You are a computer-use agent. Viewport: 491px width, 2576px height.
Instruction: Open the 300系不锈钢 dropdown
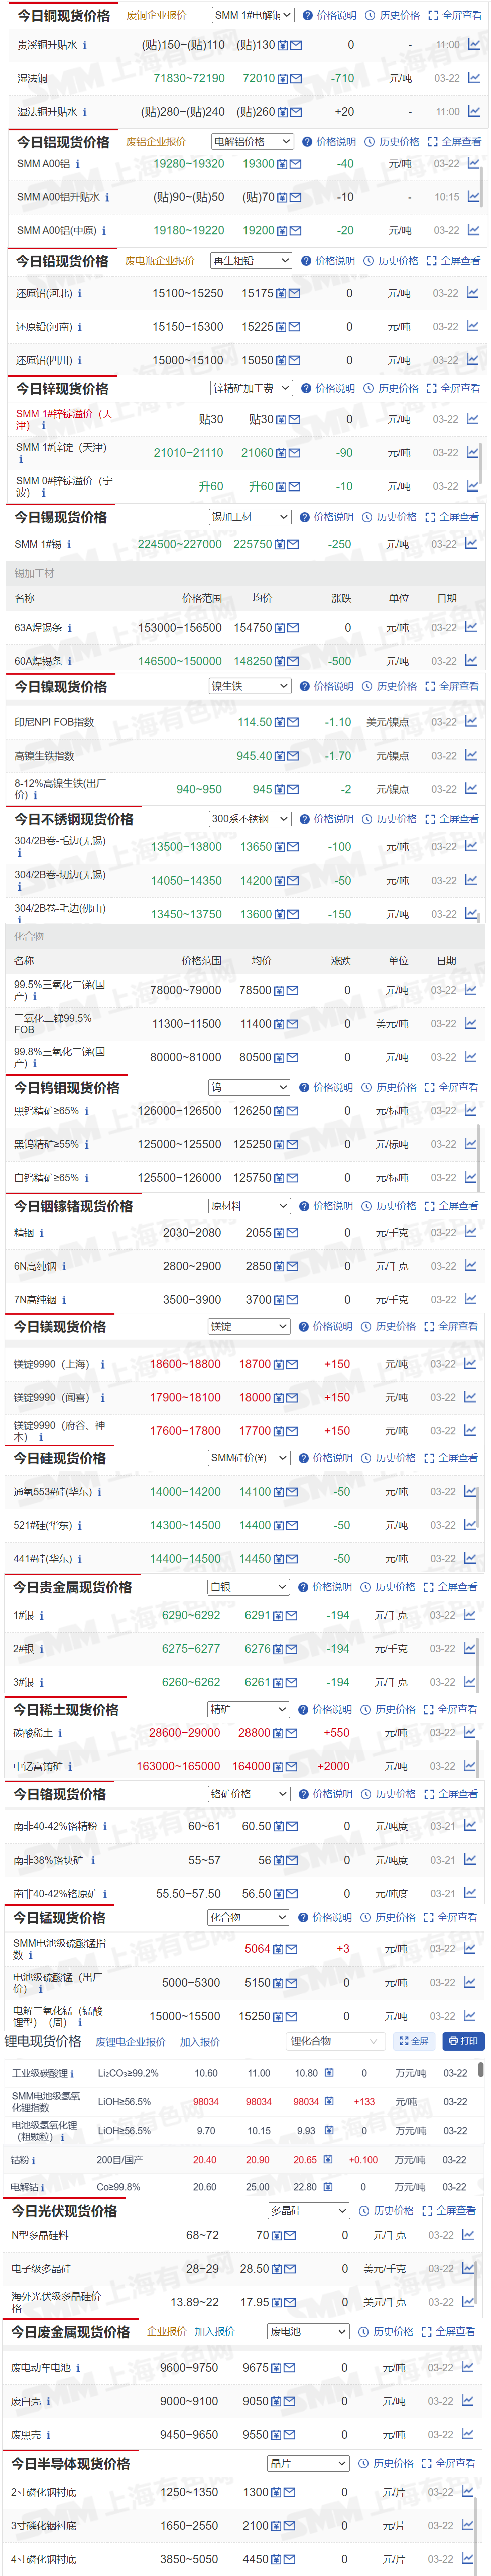[x=250, y=819]
